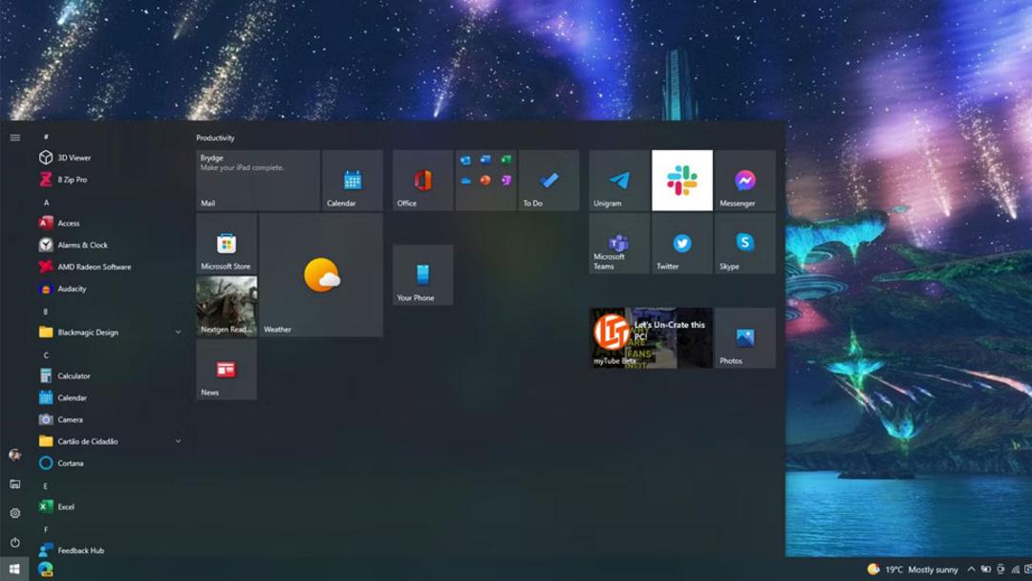Open the Messenger tile

pyautogui.click(x=745, y=181)
